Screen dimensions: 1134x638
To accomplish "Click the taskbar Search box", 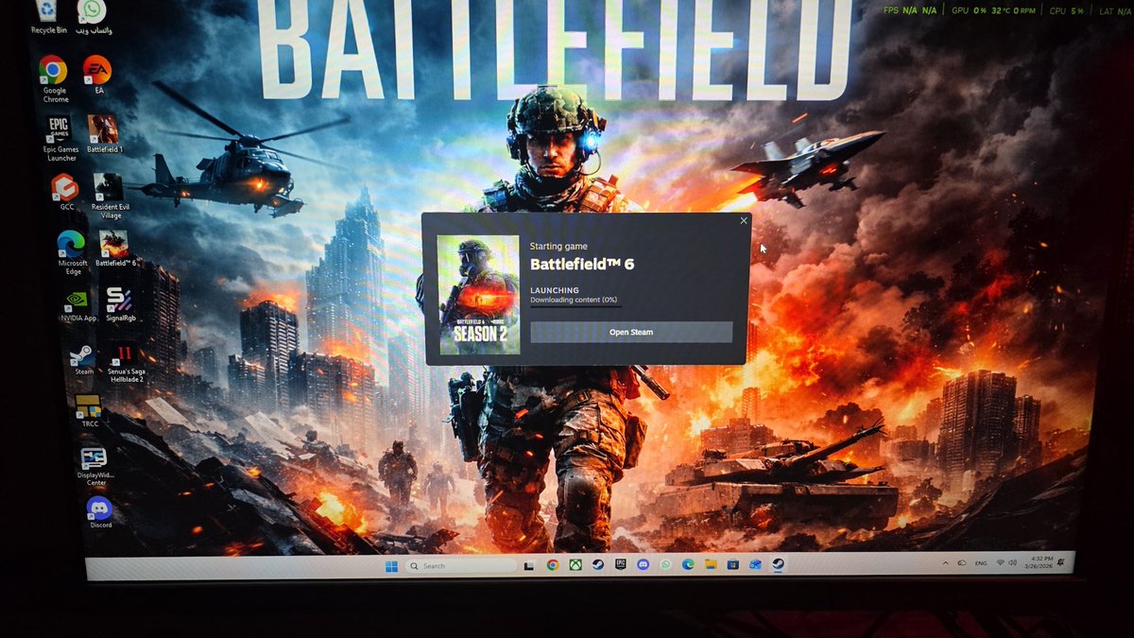I will point(461,566).
